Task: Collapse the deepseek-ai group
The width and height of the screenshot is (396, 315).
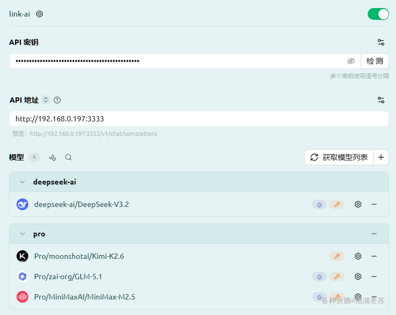Action: (x=22, y=182)
